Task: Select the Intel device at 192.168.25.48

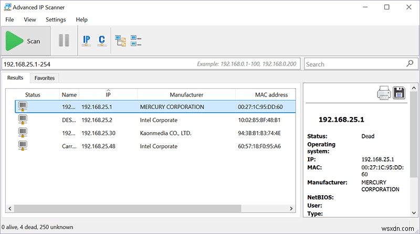Action: click(157, 146)
